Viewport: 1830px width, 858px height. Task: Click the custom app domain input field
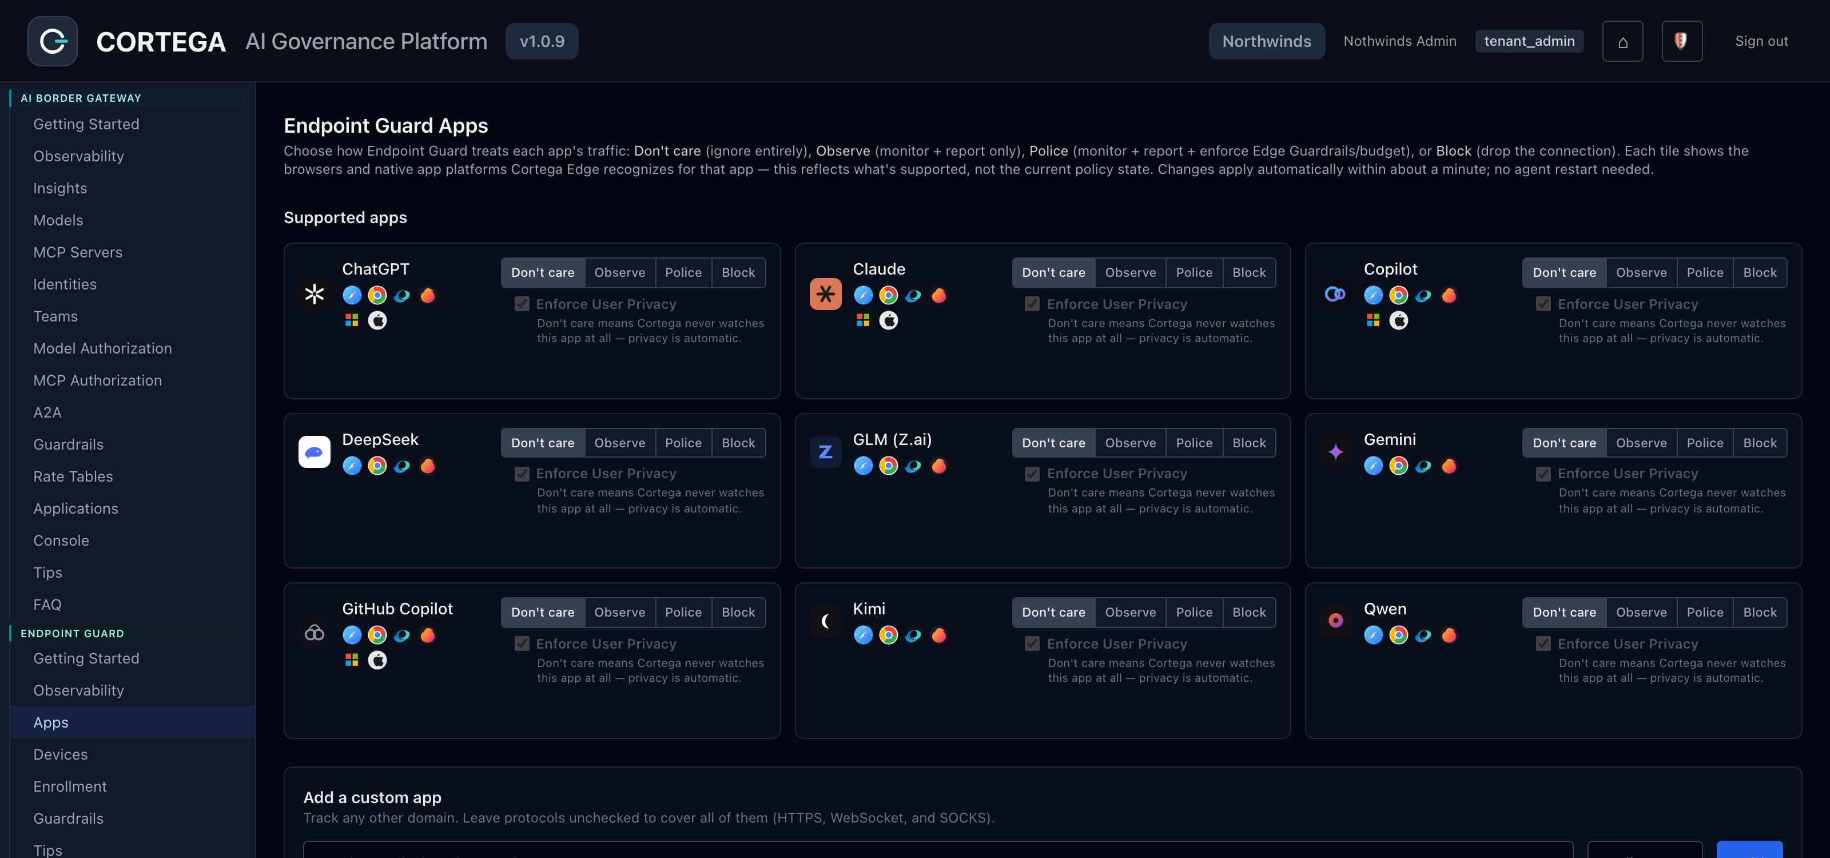[x=938, y=850]
